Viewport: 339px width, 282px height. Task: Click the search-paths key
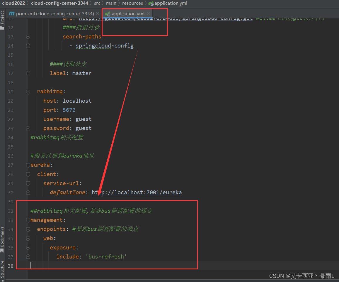click(82, 37)
